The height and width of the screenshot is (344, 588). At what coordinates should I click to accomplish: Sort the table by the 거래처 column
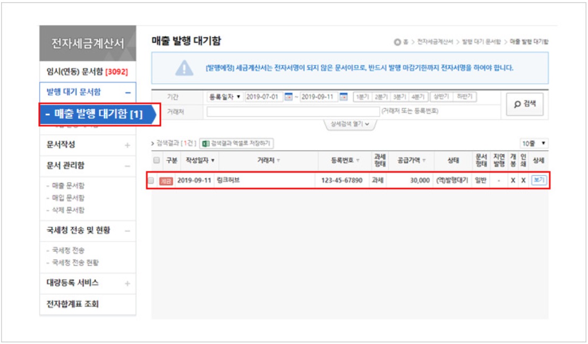(268, 160)
